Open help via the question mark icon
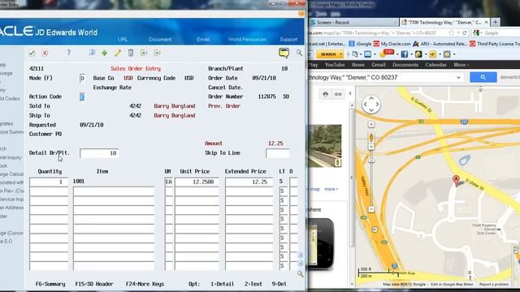Viewport: 520px width, 292px height. click(x=68, y=53)
